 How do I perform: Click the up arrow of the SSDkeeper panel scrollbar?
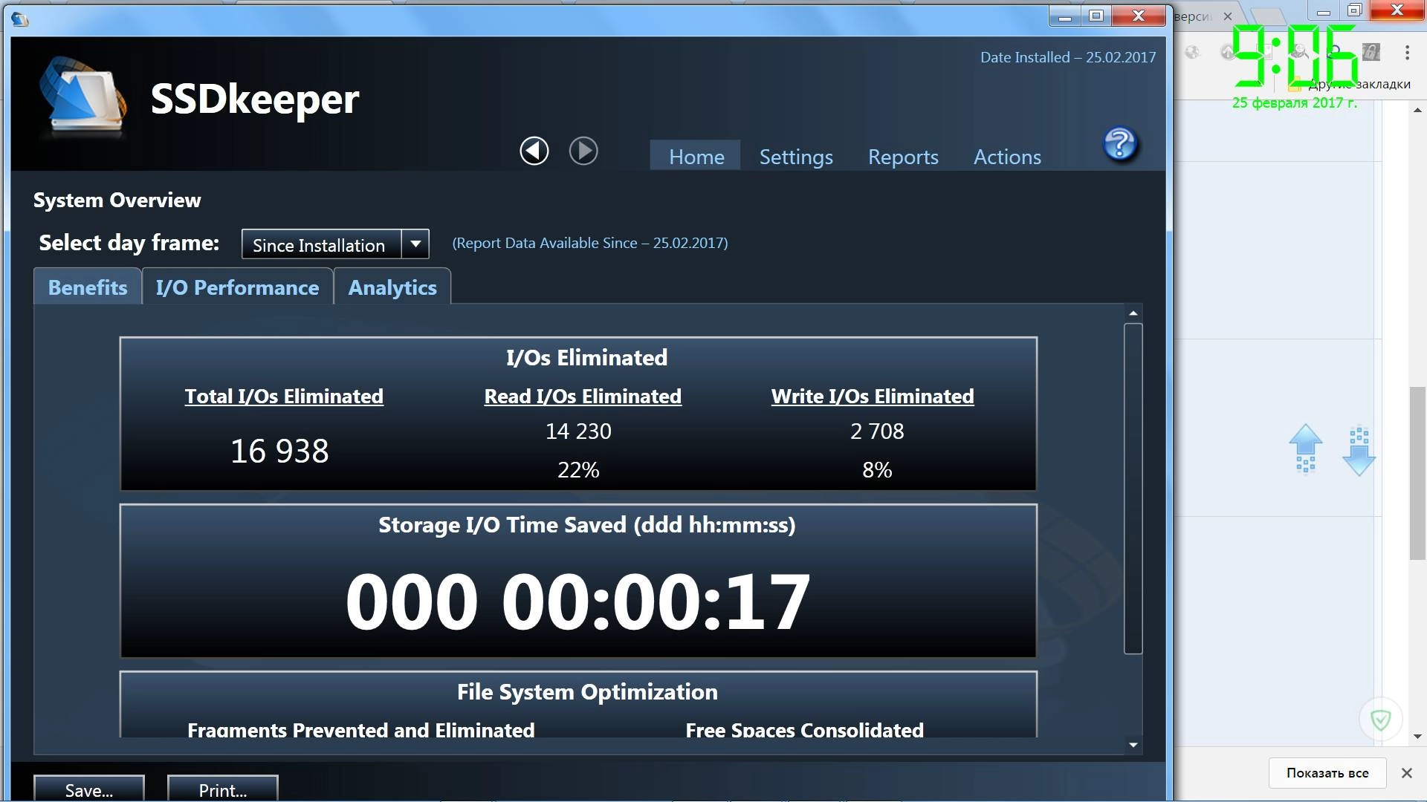click(1133, 313)
